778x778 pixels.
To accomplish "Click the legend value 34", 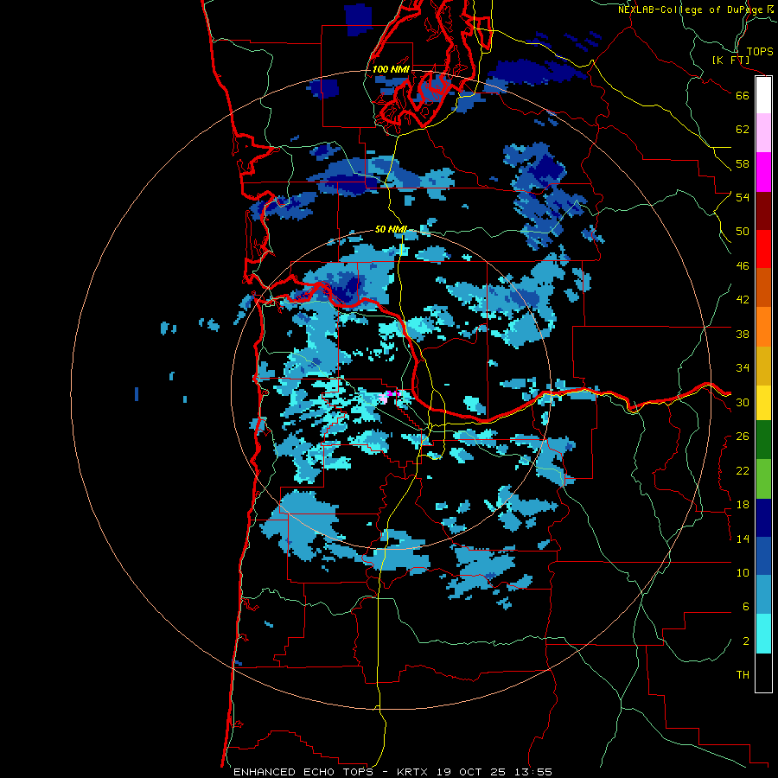I will point(743,368).
